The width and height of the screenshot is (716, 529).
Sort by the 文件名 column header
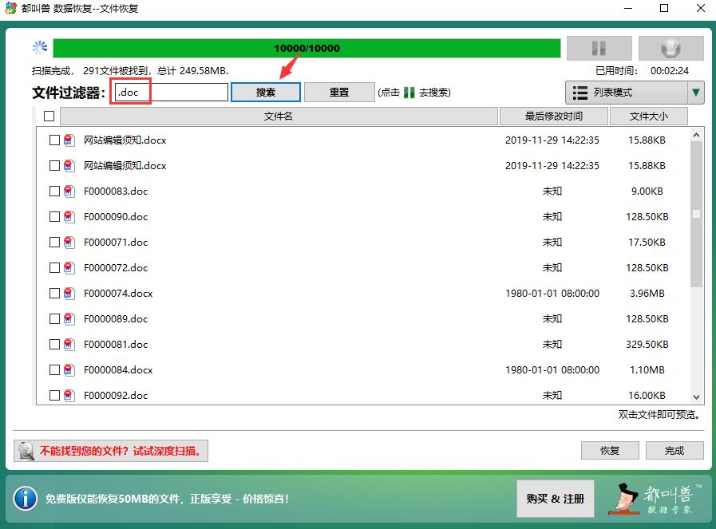pos(279,116)
